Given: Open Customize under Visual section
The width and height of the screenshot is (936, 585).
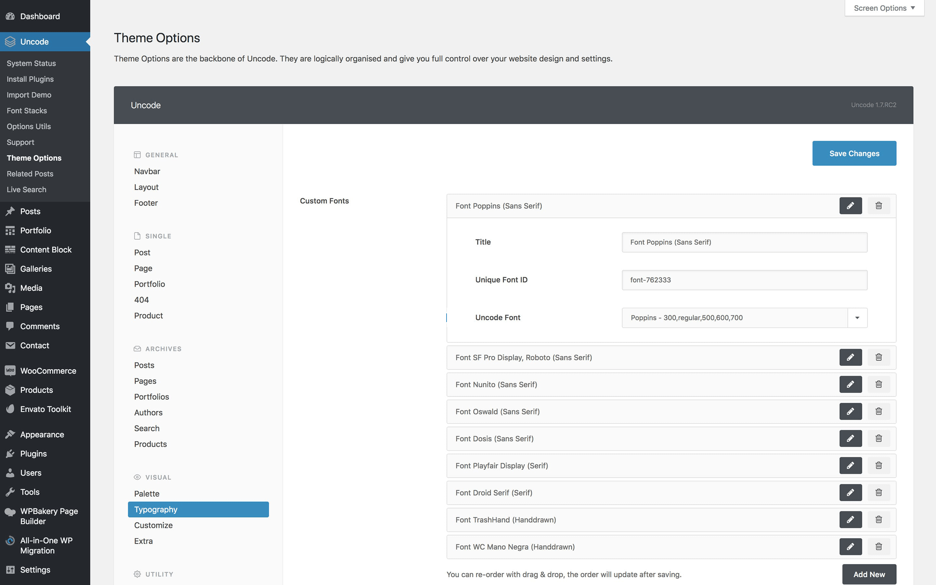Looking at the screenshot, I should click(x=153, y=525).
